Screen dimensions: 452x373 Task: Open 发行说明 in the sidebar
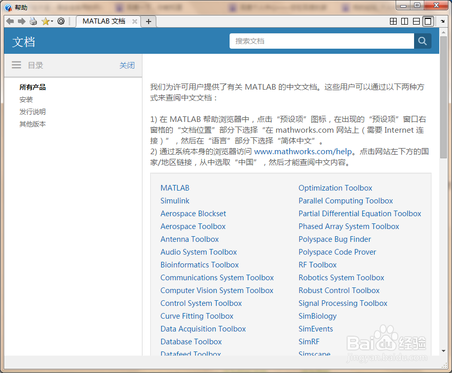tap(33, 112)
